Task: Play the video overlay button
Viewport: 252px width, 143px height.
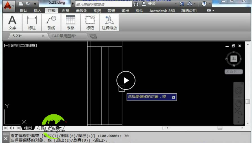Action: click(x=126, y=80)
